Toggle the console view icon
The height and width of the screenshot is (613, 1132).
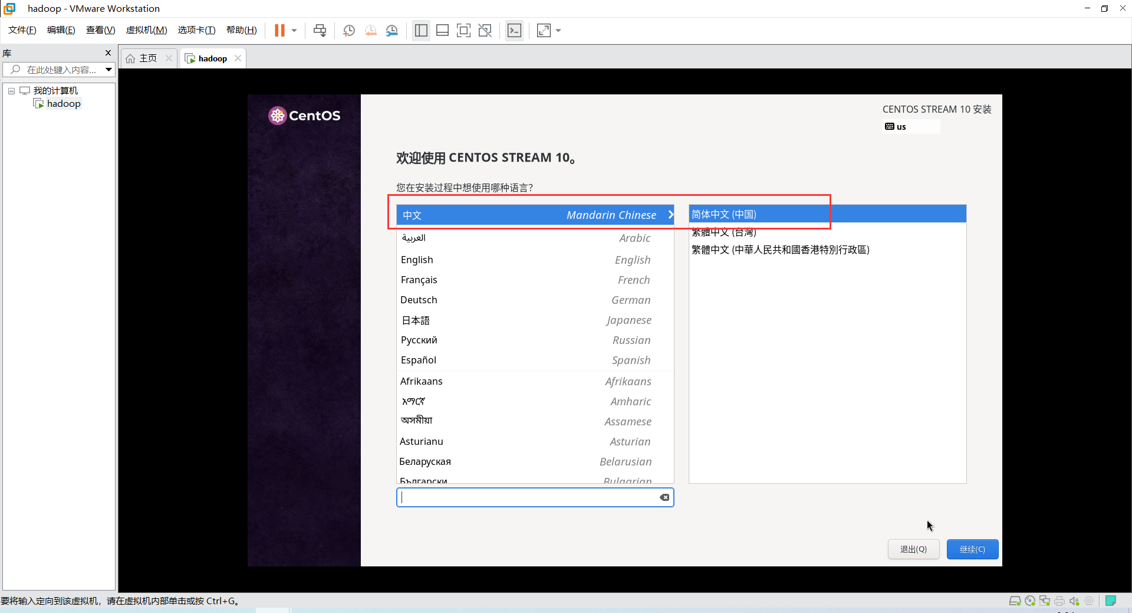514,31
